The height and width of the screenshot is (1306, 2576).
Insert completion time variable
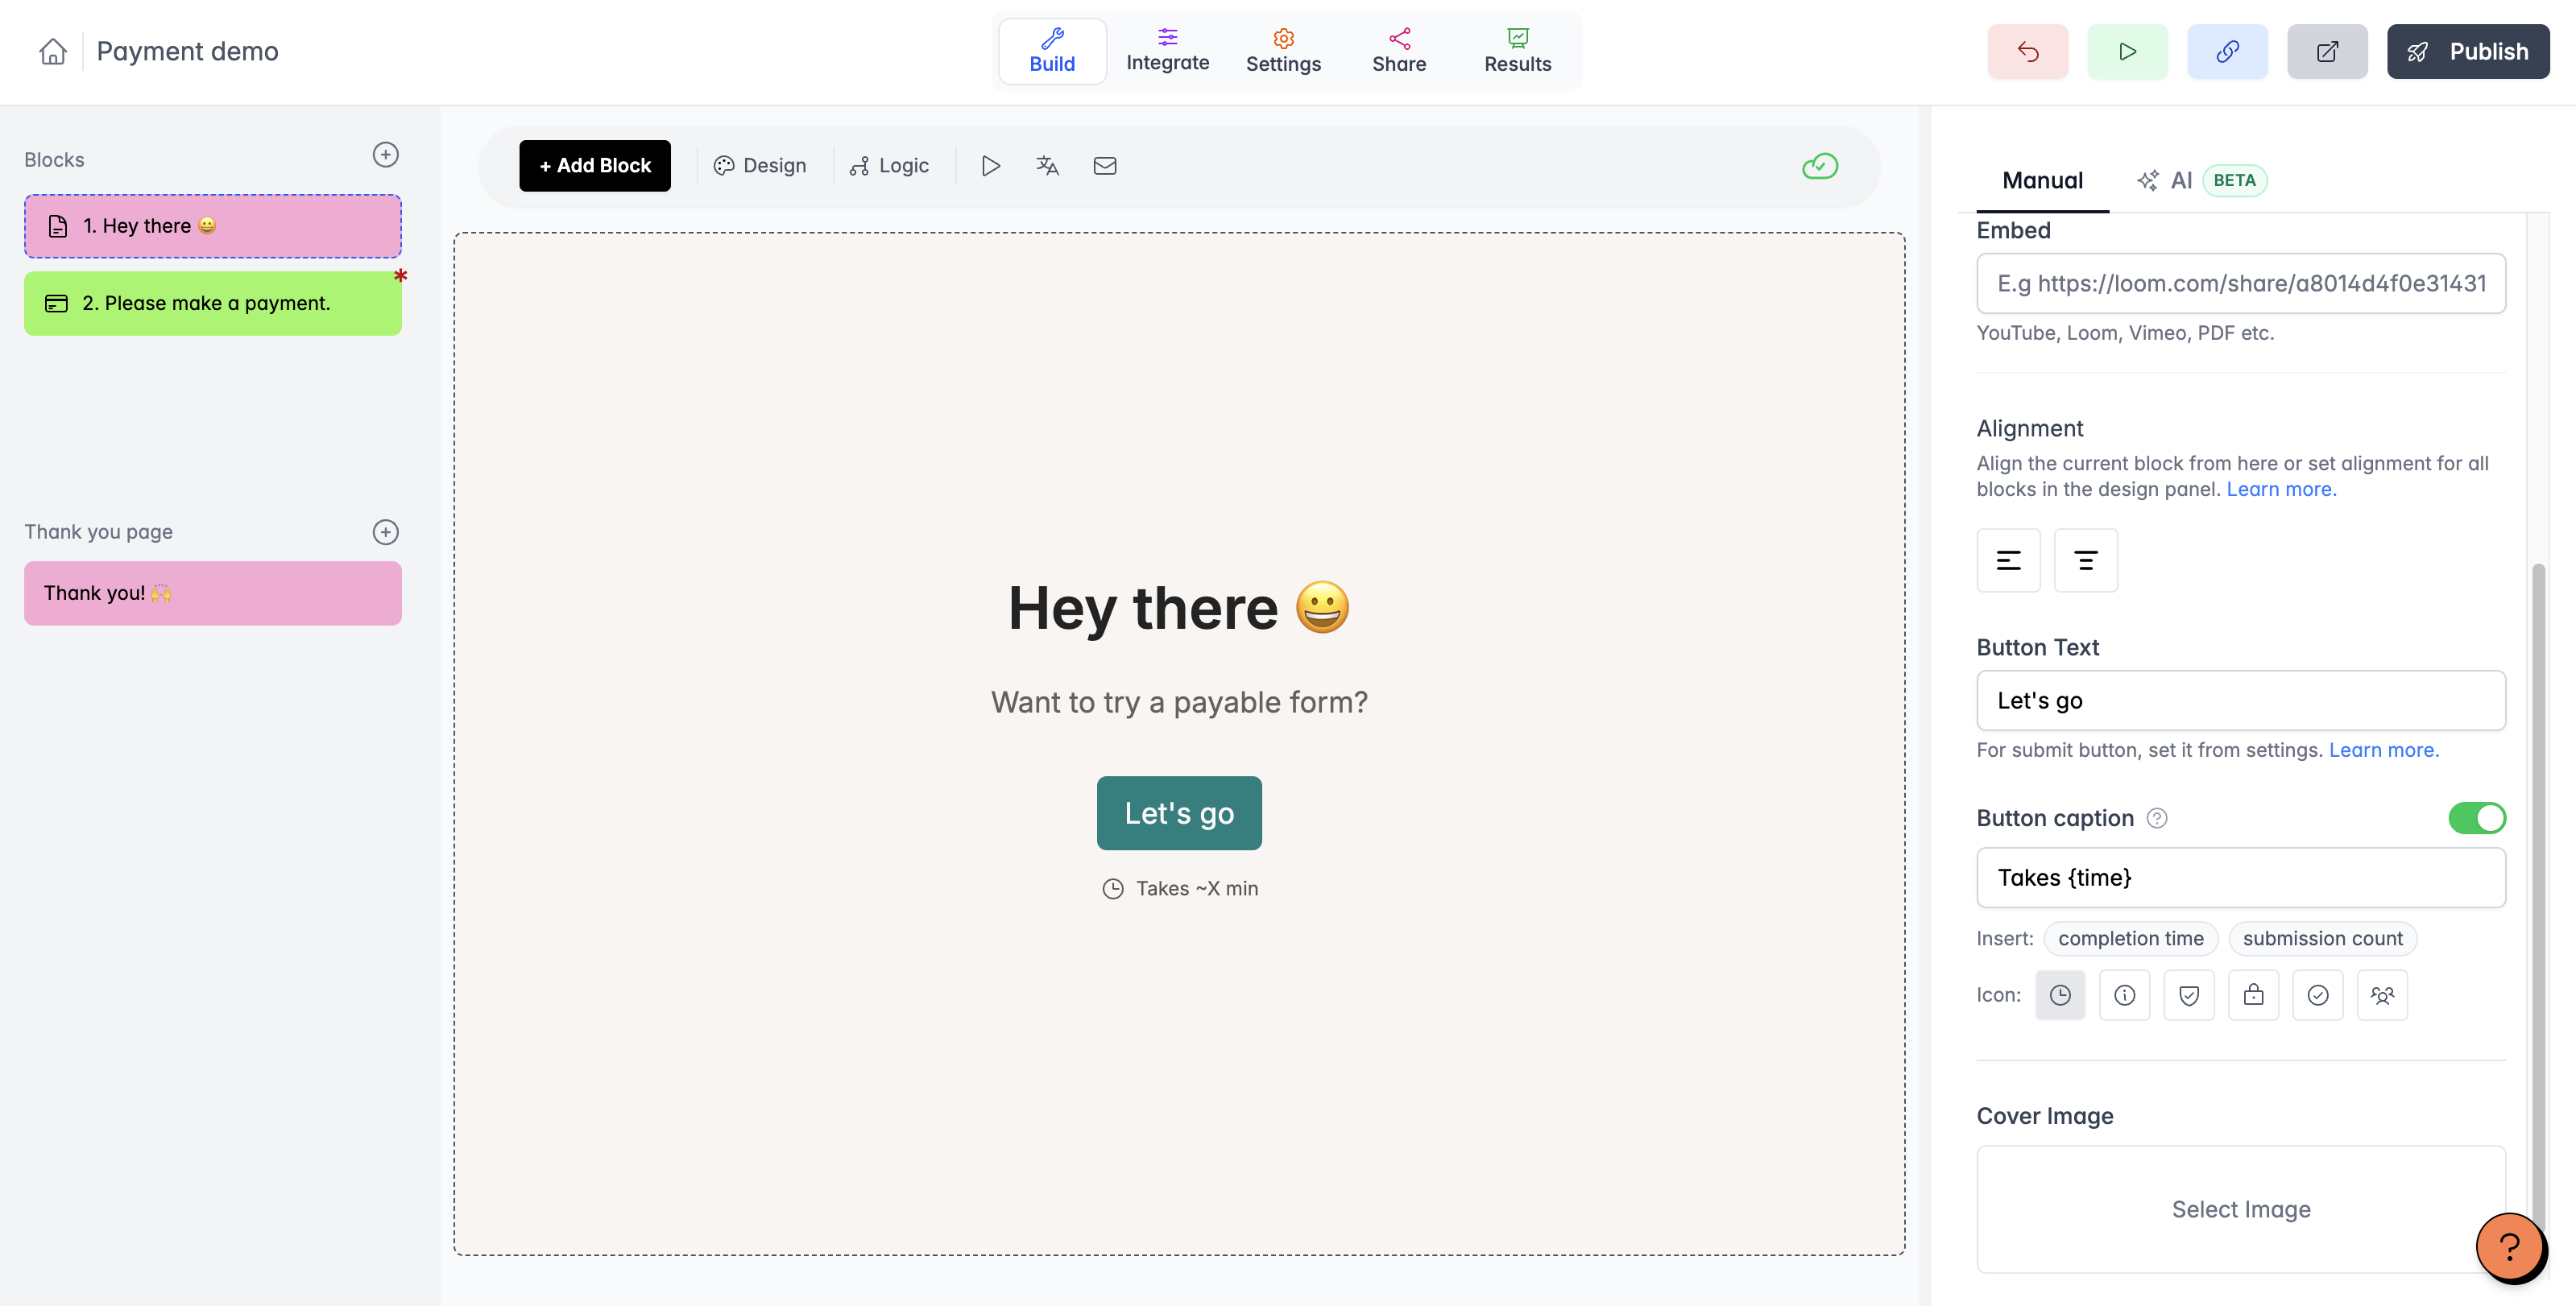pyautogui.click(x=2130, y=938)
